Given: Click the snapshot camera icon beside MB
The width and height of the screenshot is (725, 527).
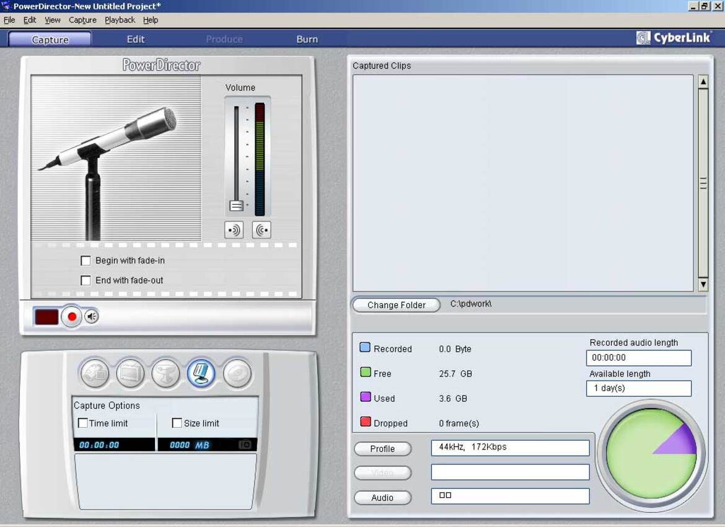Looking at the screenshot, I should tap(245, 445).
